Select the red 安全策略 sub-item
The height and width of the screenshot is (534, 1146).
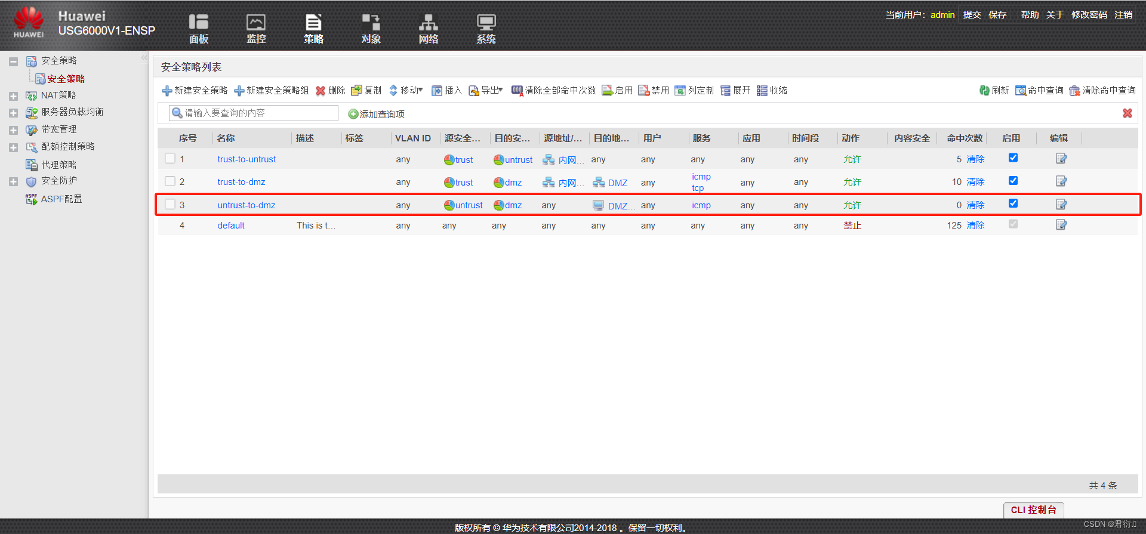60,79
